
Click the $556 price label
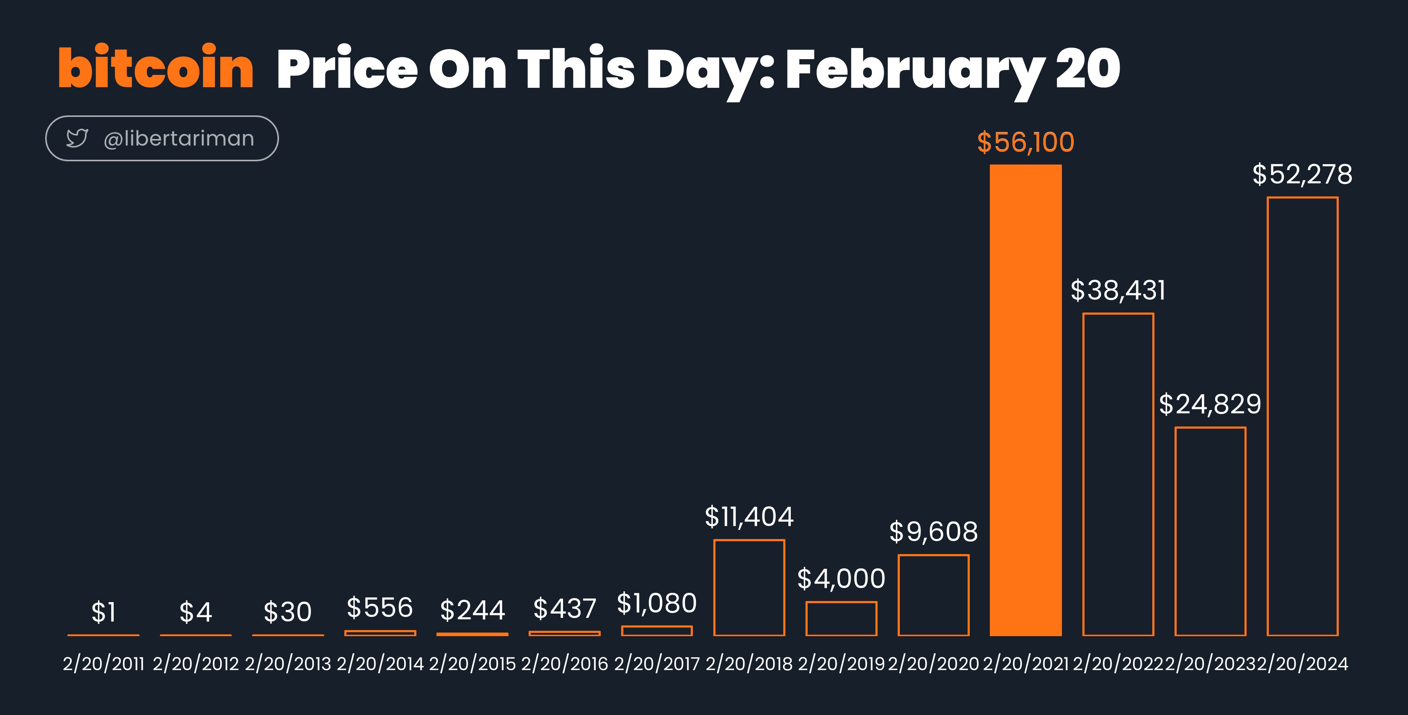point(380,607)
